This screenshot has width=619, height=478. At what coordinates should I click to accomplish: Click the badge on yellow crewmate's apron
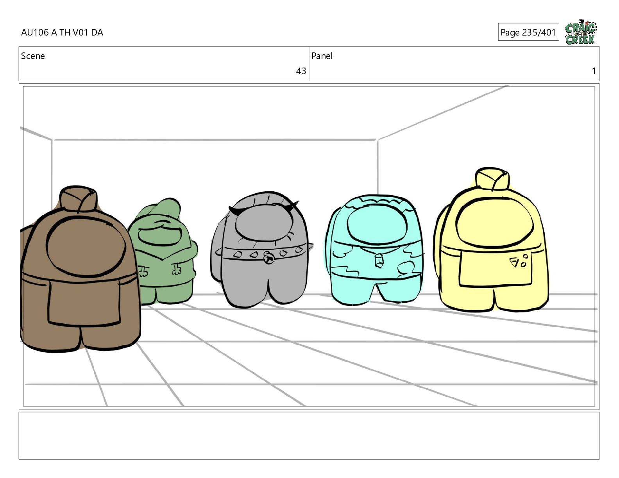point(519,261)
